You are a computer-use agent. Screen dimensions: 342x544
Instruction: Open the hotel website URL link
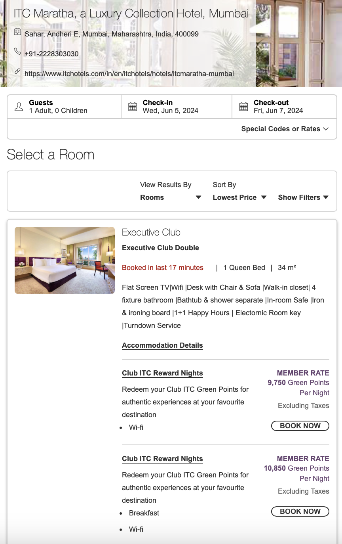[x=129, y=74]
